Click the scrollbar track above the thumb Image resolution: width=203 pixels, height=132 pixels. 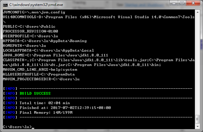[197, 60]
